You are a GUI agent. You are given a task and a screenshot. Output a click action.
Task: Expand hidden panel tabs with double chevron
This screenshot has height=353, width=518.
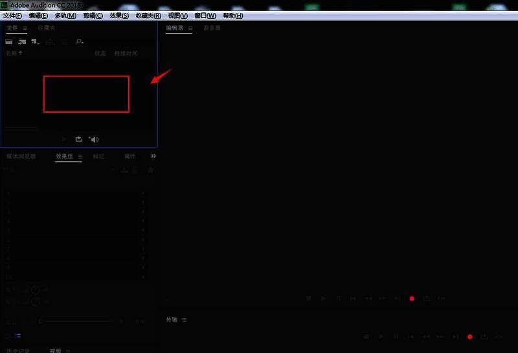coord(153,156)
